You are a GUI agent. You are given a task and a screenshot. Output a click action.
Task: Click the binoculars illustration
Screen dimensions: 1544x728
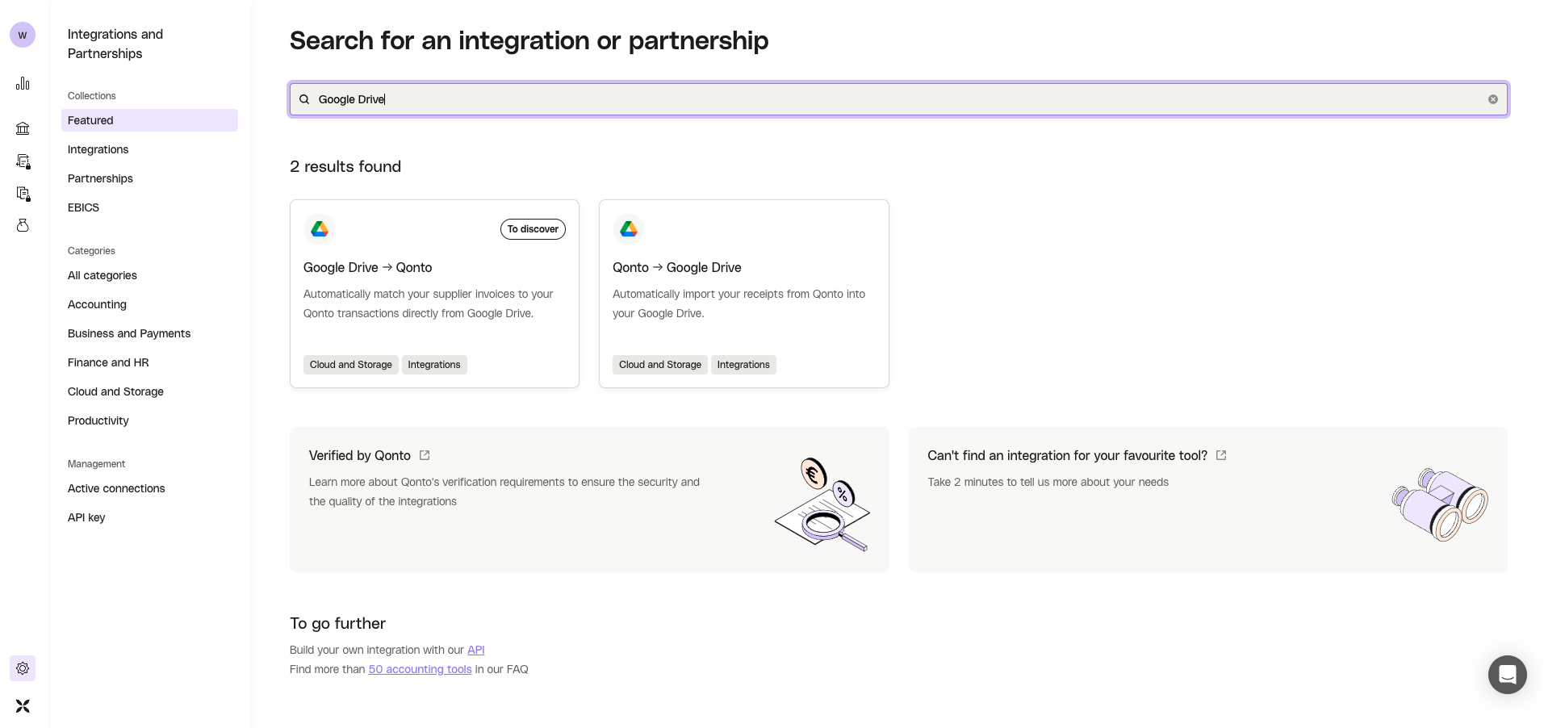tap(1440, 504)
